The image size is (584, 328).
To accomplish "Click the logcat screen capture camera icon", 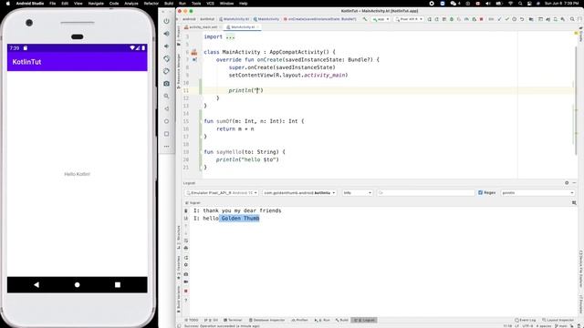I will pos(186,274).
